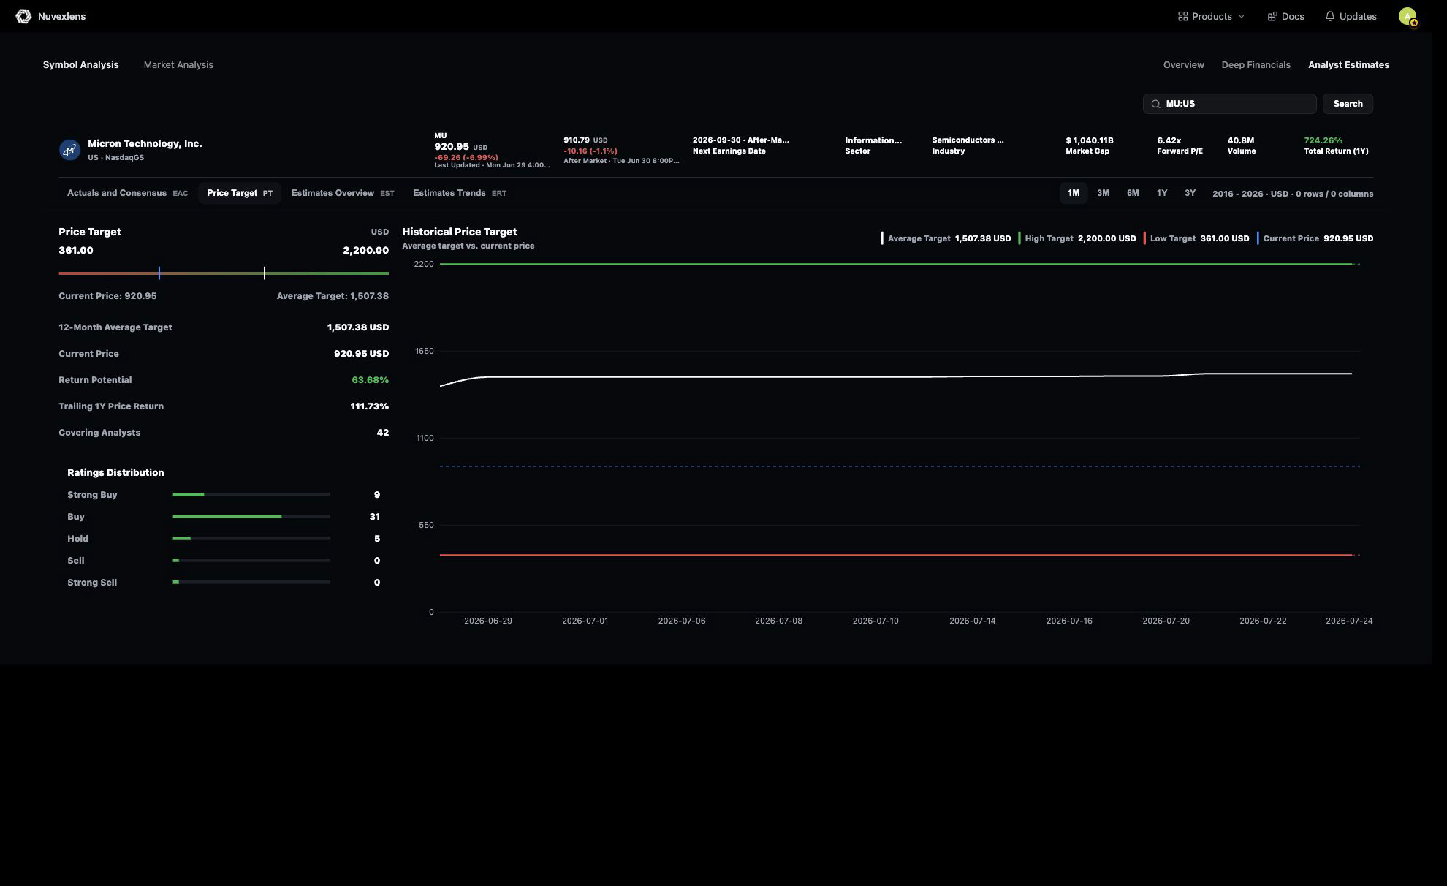Click the Return Potential 63.68% value
Viewport: 1447px width, 886px height.
[x=370, y=380]
